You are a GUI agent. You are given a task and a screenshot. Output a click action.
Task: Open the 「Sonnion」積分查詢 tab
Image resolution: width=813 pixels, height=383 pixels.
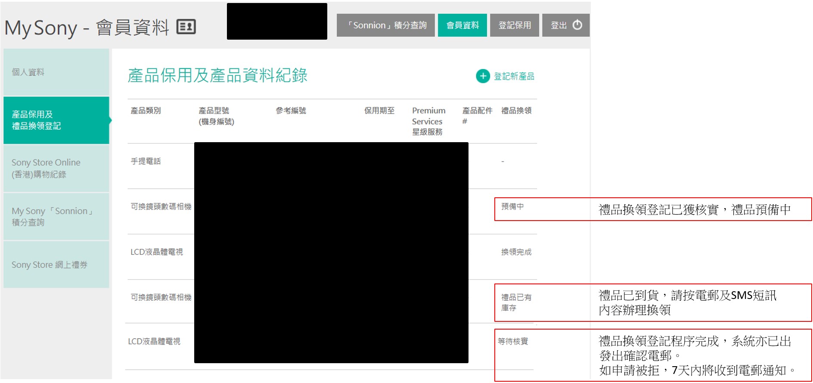pyautogui.click(x=385, y=25)
